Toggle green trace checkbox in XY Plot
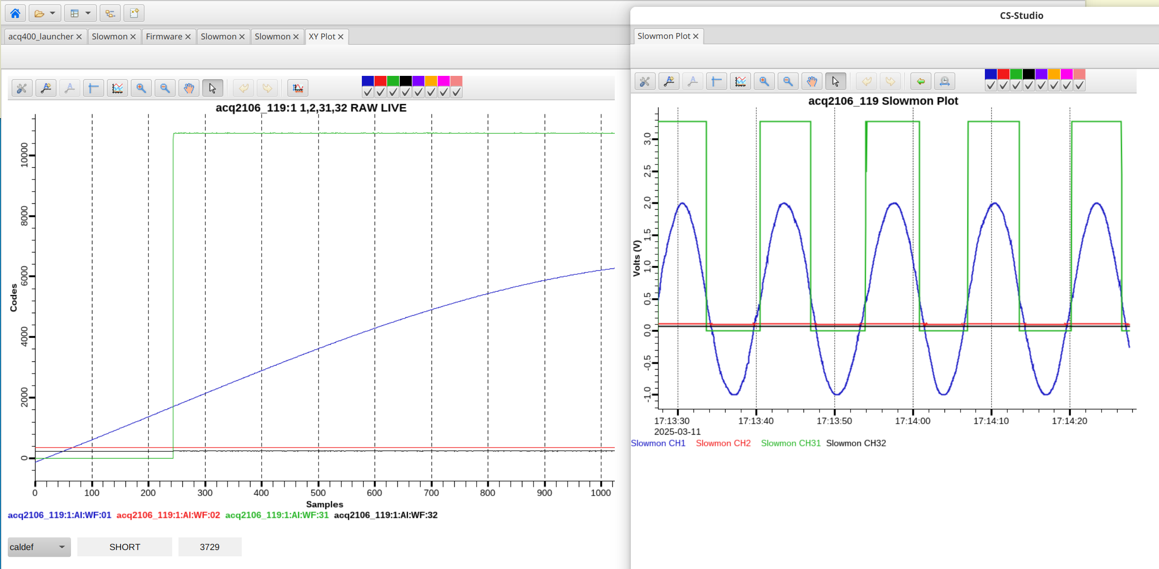Image resolution: width=1159 pixels, height=569 pixels. click(x=393, y=92)
